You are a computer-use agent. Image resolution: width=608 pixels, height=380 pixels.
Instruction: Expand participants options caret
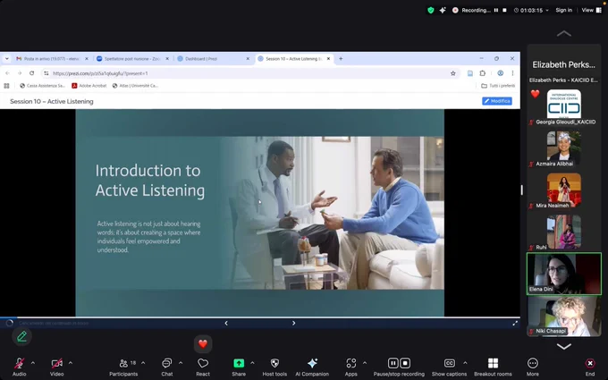coord(143,363)
